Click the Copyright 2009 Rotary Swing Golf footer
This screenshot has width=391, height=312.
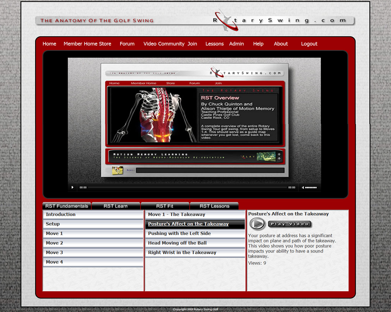[x=195, y=309]
